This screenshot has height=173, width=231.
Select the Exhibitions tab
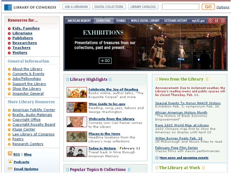pyautogui.click(x=103, y=21)
